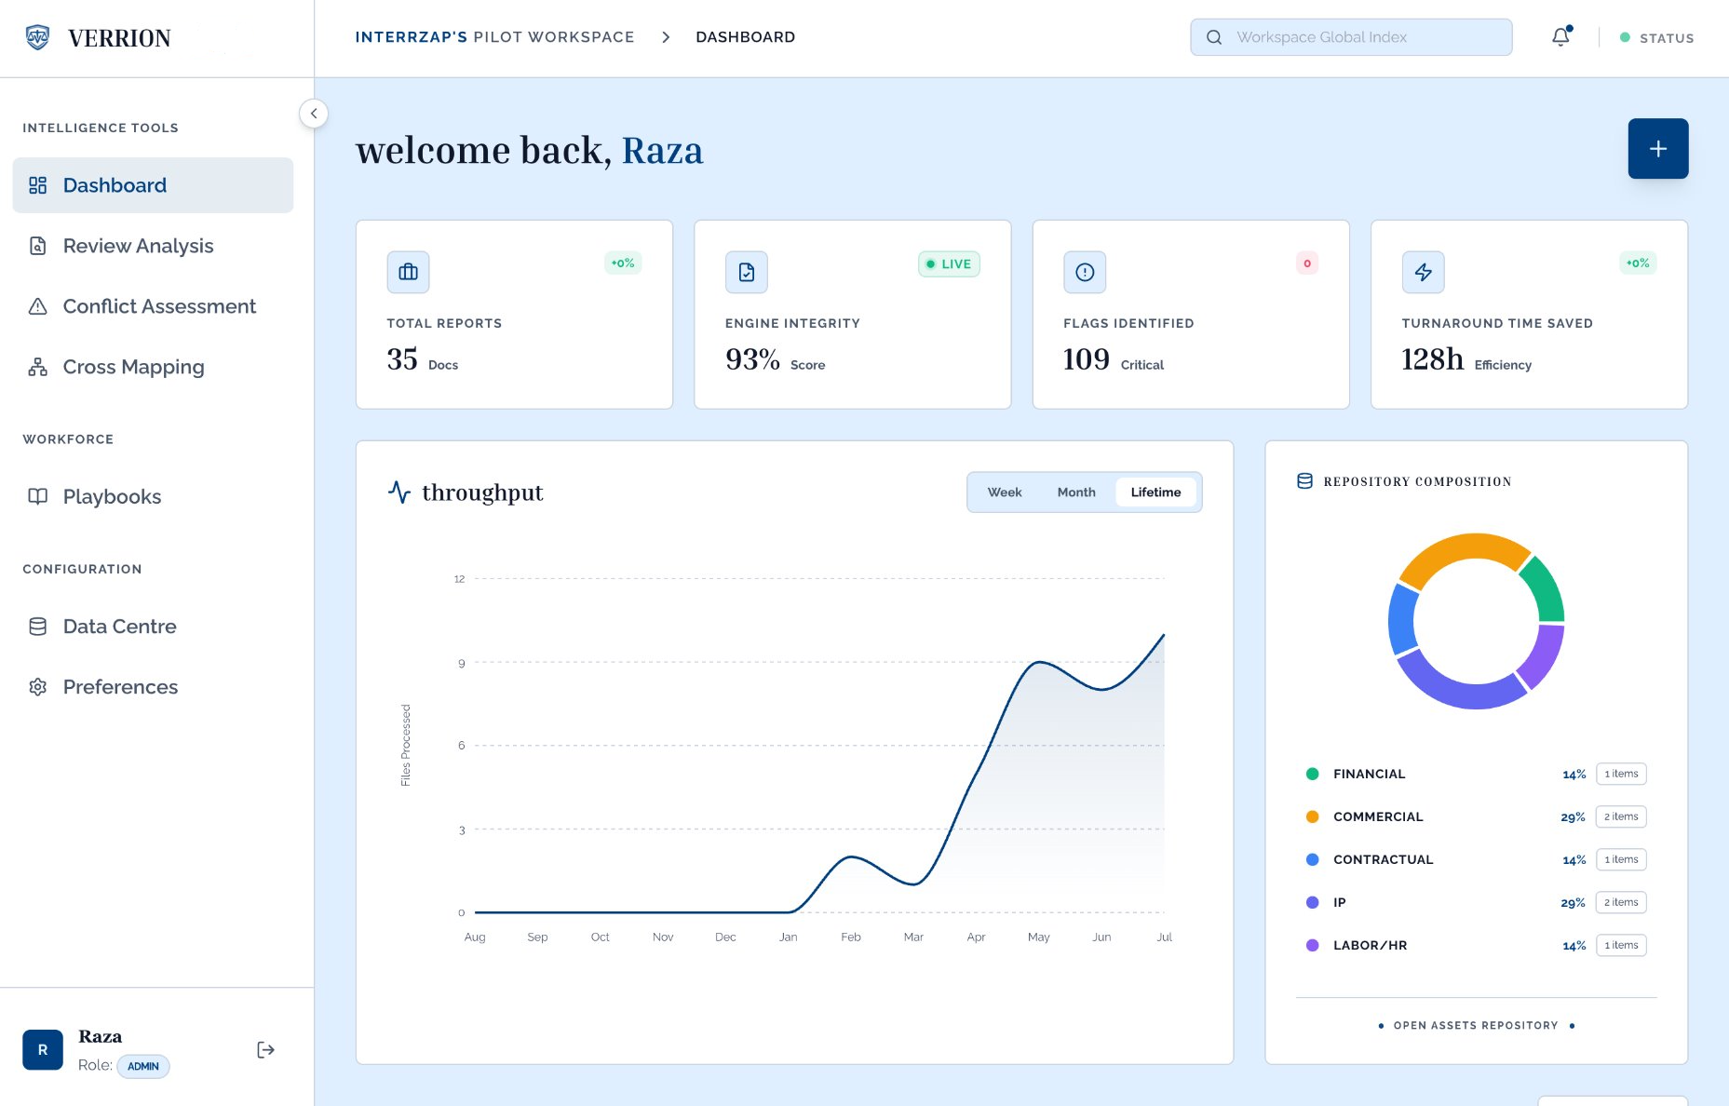Viewport: 1729px width, 1106px height.
Task: Click the Cross Mapping network icon
Action: [37, 367]
